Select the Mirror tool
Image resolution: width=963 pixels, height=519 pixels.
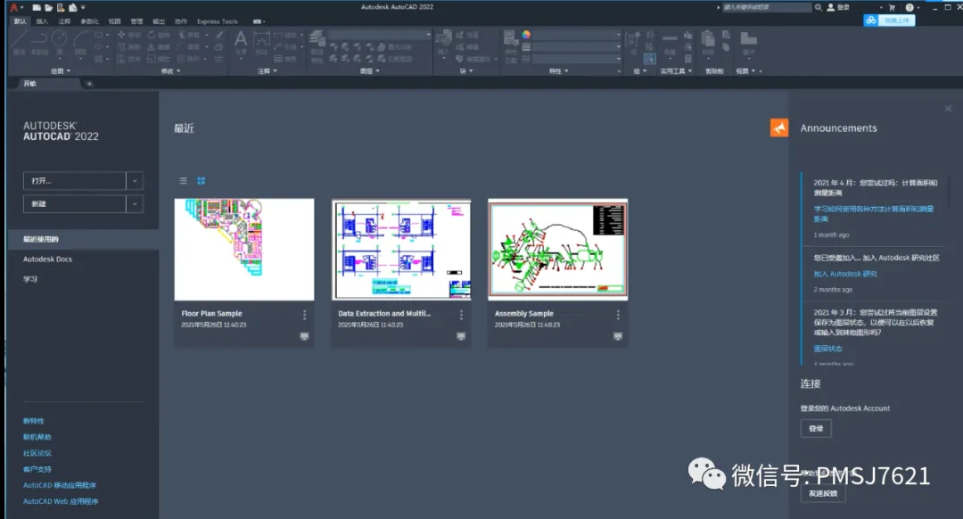[159, 46]
